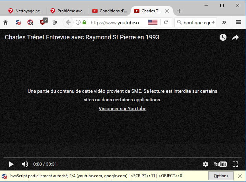Minimize the Firefox window
The height and width of the screenshot is (182, 246).
click(206, 5)
